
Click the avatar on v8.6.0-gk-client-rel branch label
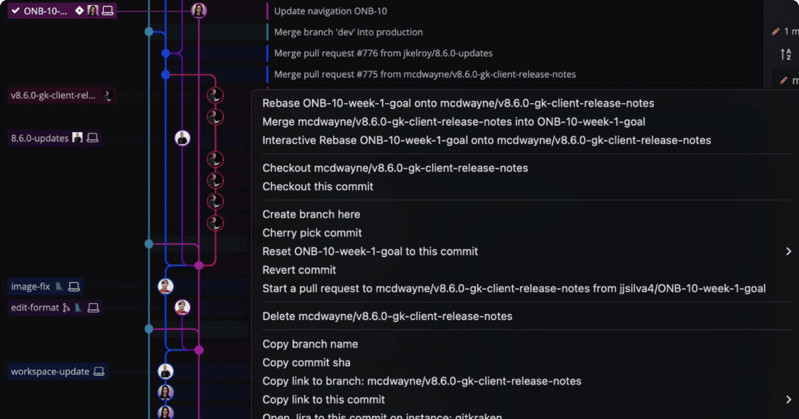(x=108, y=95)
